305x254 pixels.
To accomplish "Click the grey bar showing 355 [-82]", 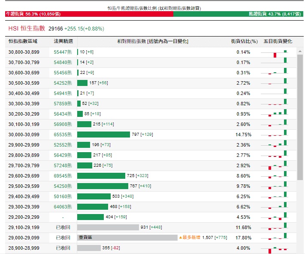I will [89, 248].
